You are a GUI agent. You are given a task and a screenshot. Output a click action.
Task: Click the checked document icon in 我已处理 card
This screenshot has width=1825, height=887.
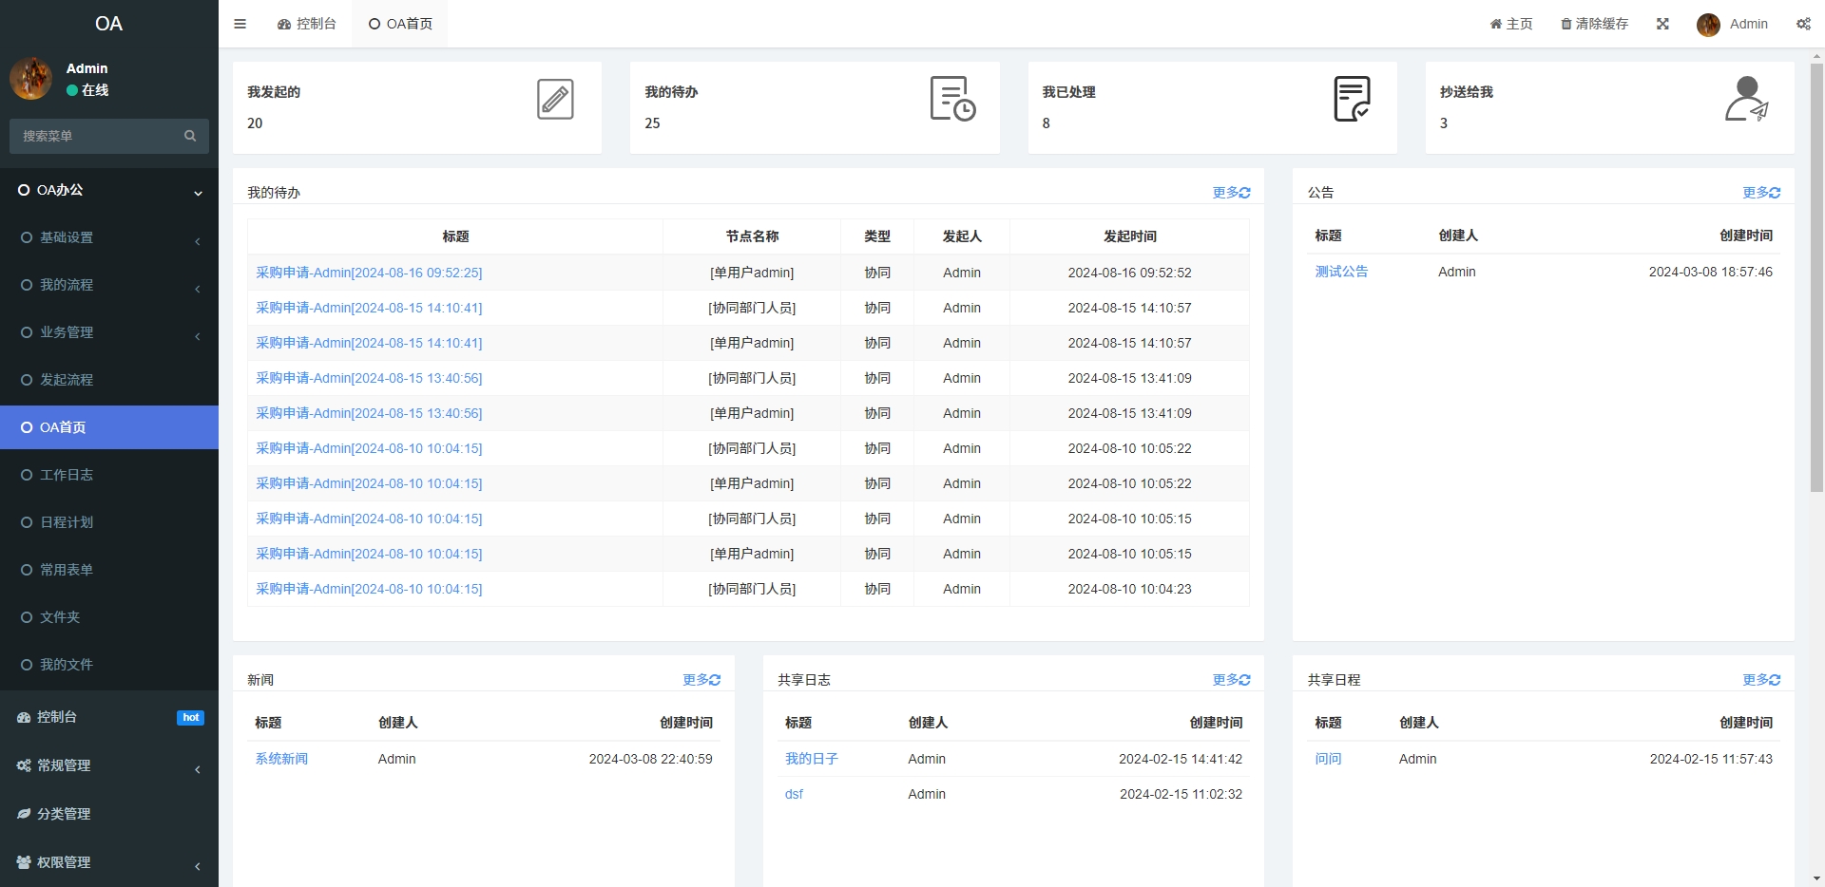[x=1352, y=99]
